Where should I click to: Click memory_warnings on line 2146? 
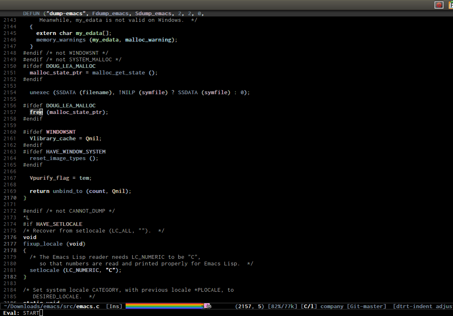pyautogui.click(x=61, y=40)
